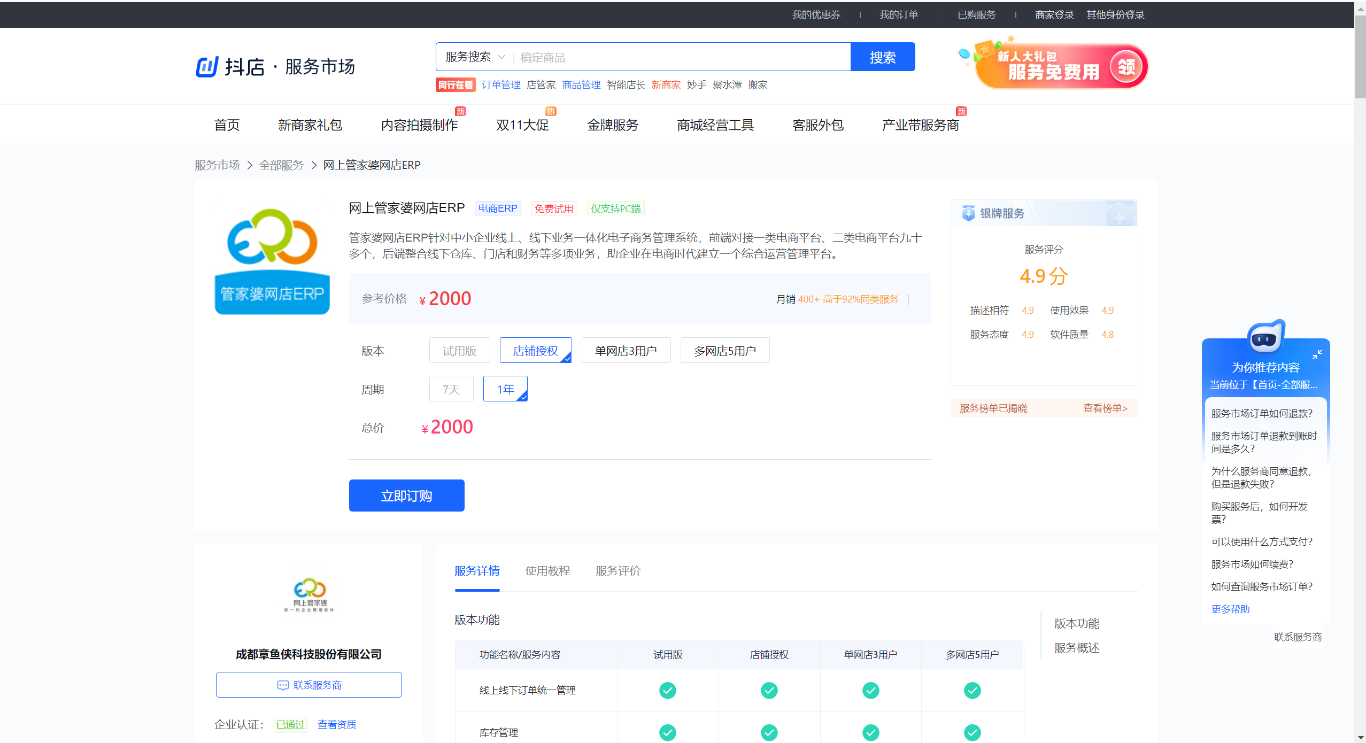1366x743 pixels.
Task: Click the robot assistant avatar
Action: (1265, 337)
